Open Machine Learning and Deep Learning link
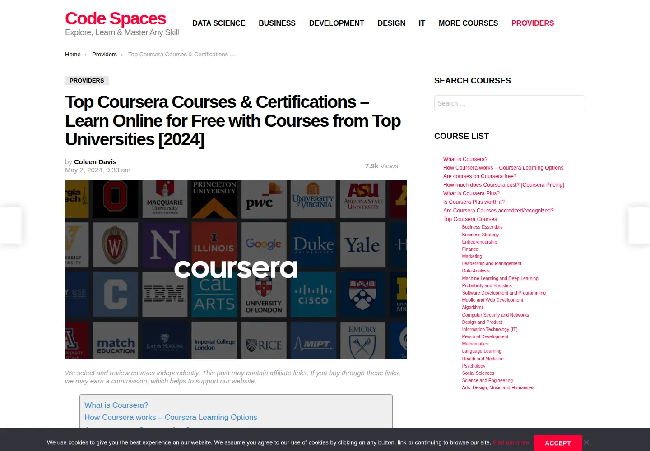Viewport: 650px width, 451px height. pyautogui.click(x=500, y=278)
